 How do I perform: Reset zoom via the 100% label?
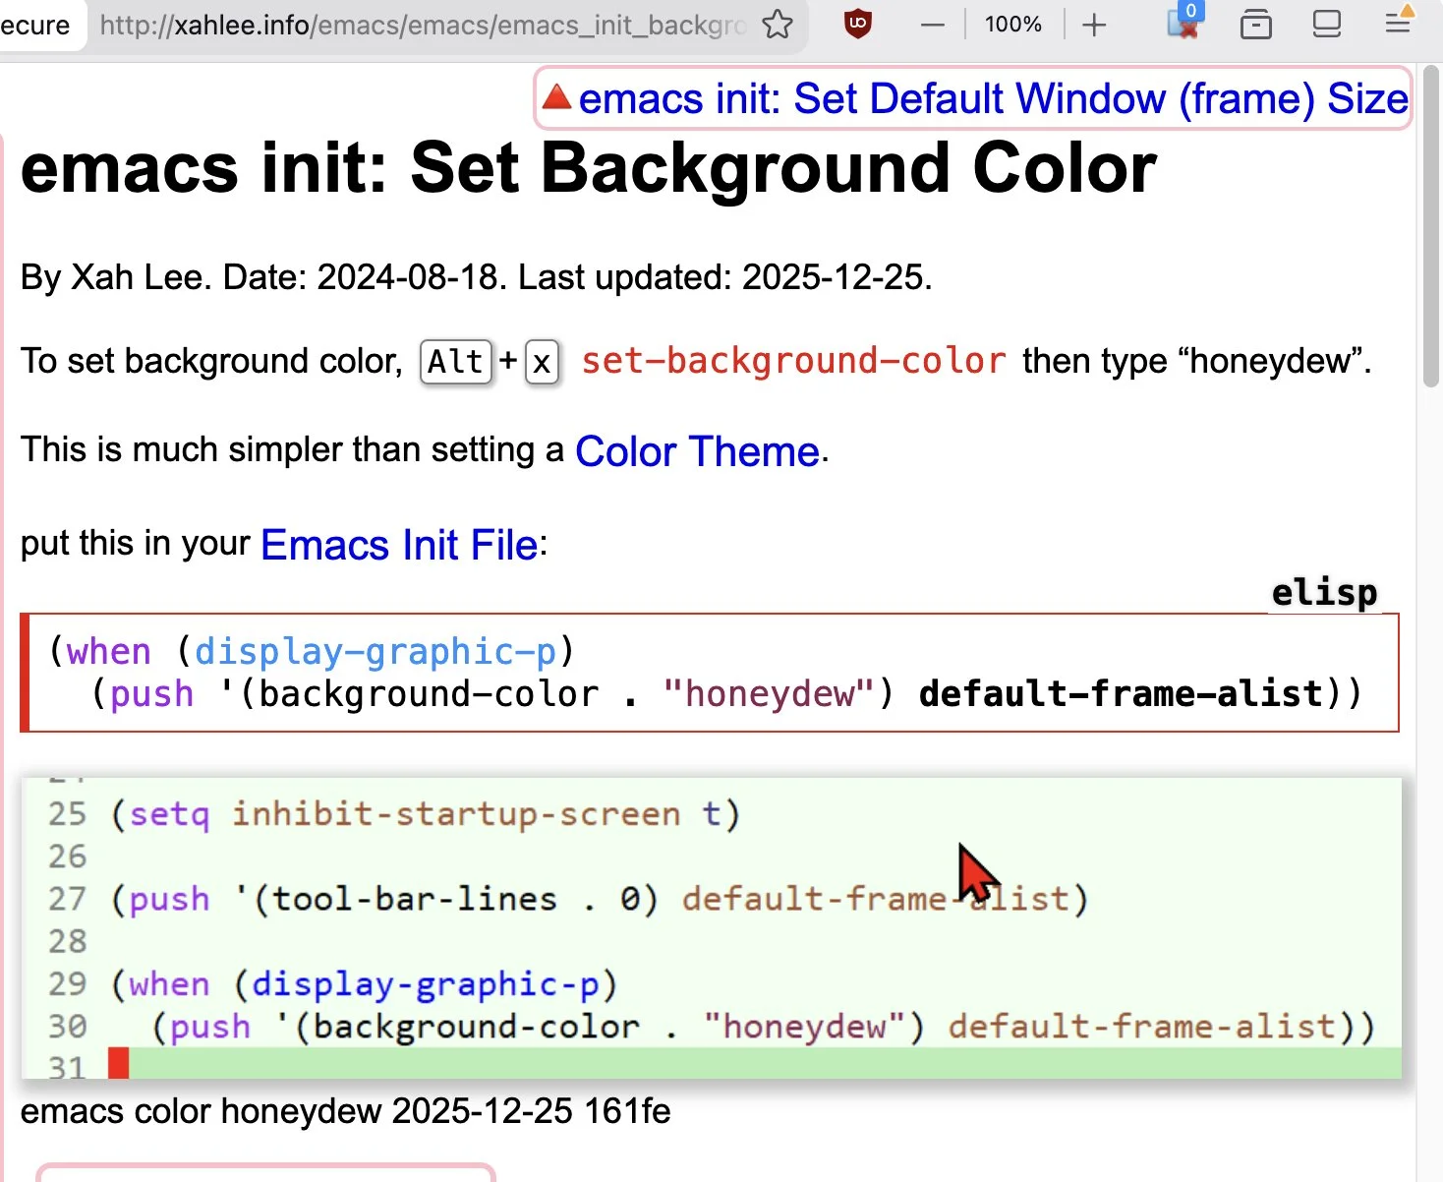(1012, 24)
